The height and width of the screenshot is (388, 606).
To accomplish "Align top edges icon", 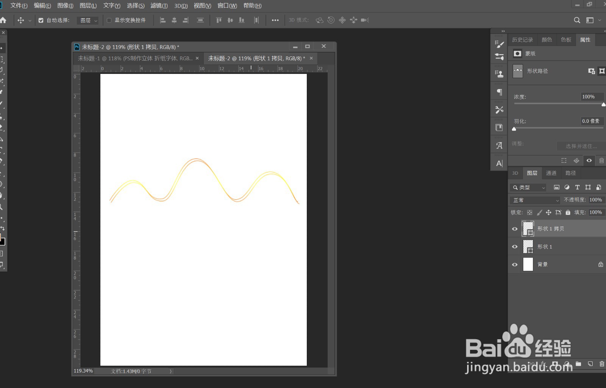I will [219, 20].
